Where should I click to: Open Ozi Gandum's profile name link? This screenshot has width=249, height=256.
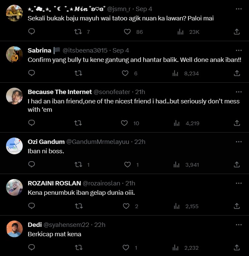[x=46, y=142]
